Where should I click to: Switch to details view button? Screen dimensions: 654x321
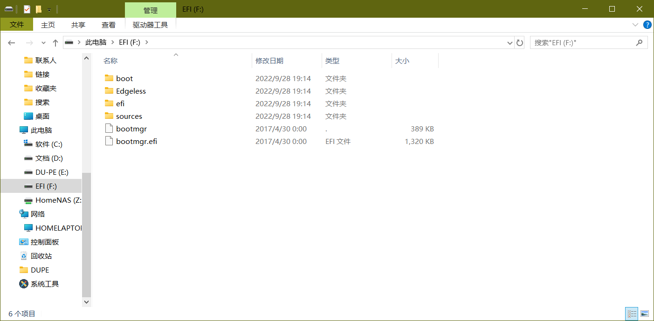(632, 314)
